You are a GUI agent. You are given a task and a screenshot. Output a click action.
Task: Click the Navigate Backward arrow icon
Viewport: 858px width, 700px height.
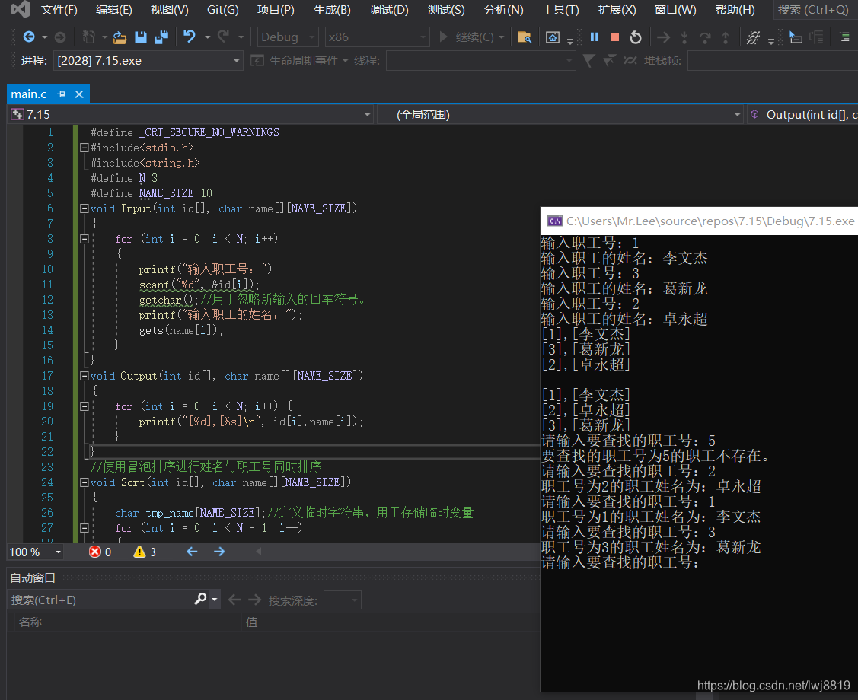point(29,37)
